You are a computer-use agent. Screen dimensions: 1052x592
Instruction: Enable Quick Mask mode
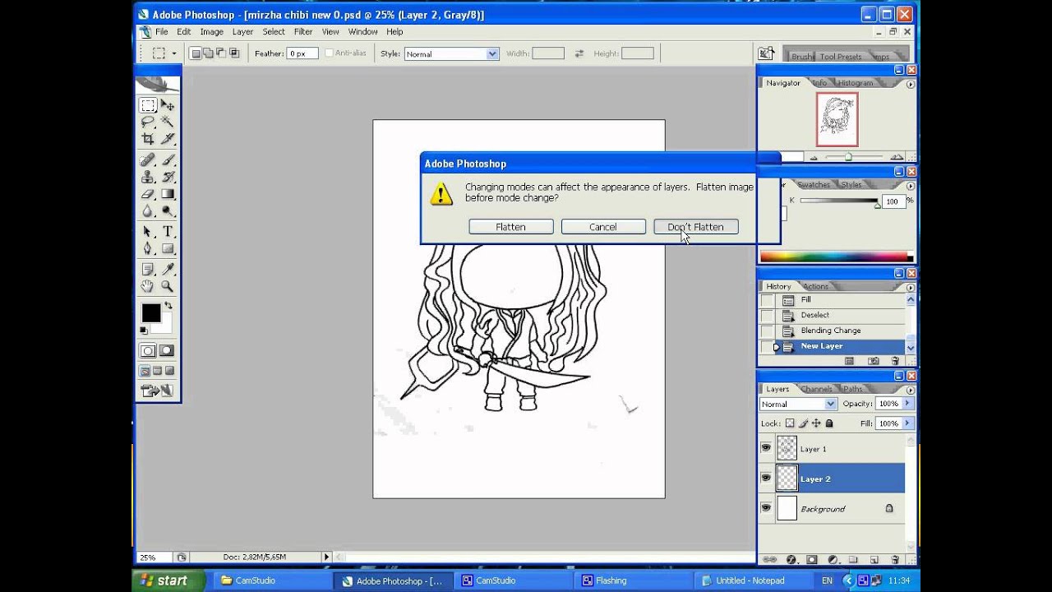pos(168,351)
